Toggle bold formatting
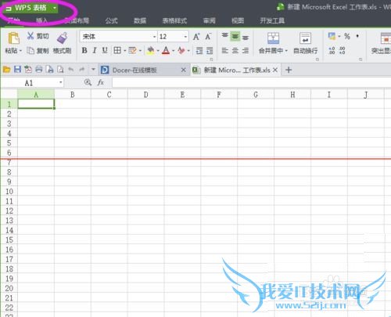391x317 pixels. point(84,50)
